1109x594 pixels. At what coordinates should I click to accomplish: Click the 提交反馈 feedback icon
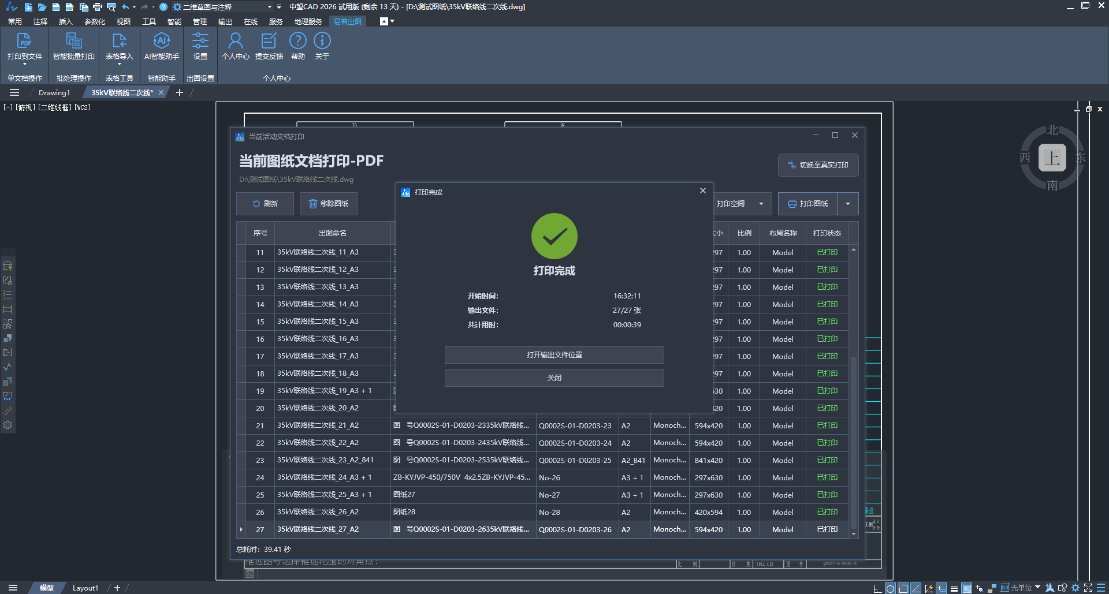click(x=269, y=42)
